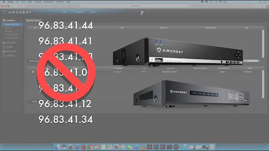Tick the checkbox for device 10.0.30.71

click(33, 72)
